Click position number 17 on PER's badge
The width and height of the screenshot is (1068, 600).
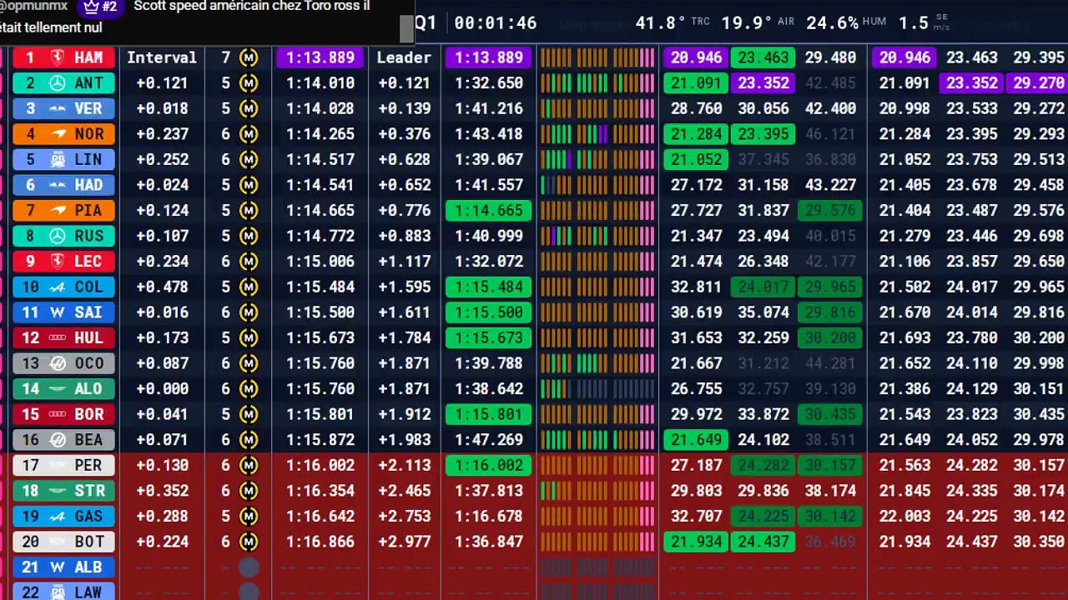pos(31,465)
